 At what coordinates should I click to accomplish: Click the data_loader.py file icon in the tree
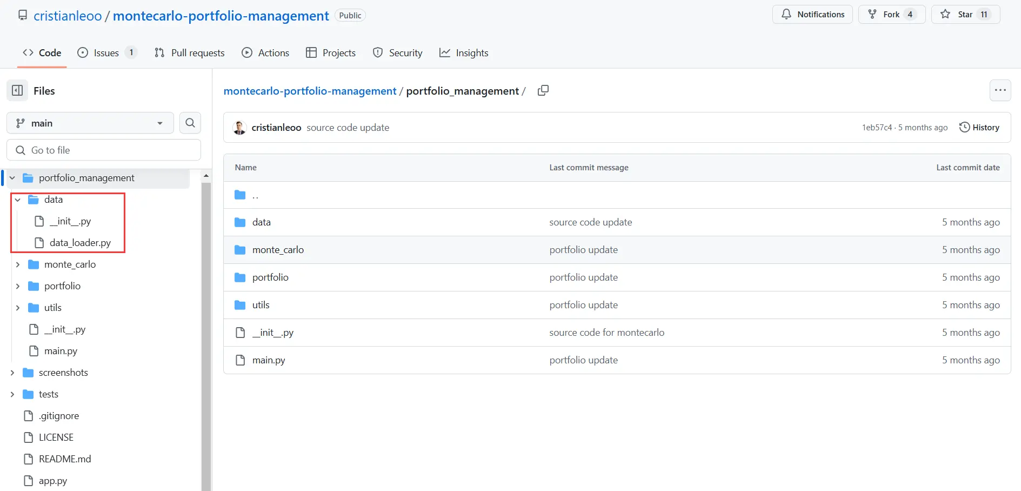coord(39,243)
